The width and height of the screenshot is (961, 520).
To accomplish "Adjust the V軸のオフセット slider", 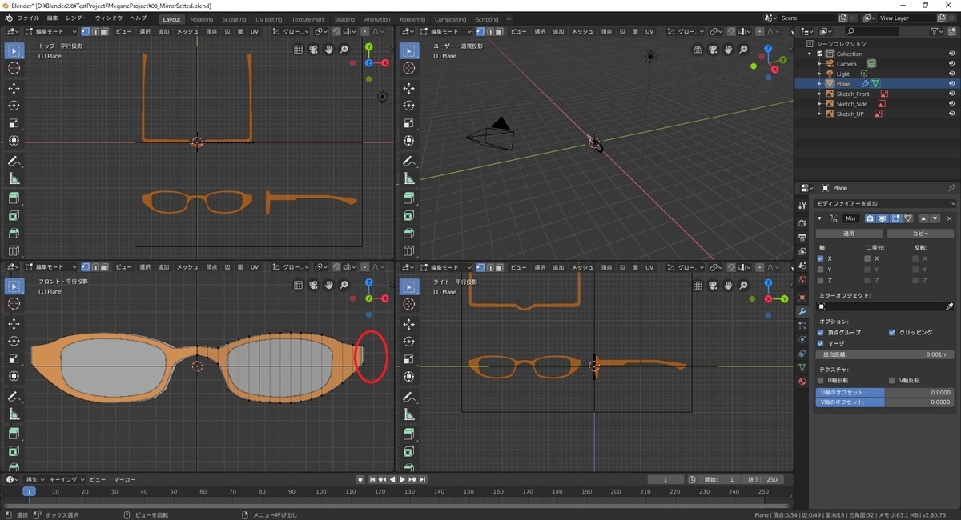I will 885,402.
